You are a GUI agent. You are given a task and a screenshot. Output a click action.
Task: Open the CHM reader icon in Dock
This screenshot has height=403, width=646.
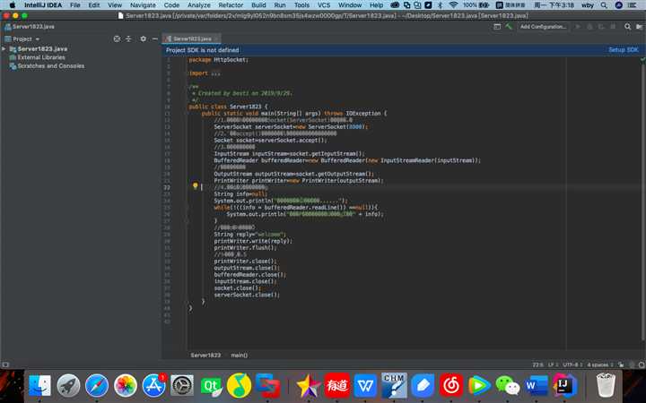click(x=394, y=386)
